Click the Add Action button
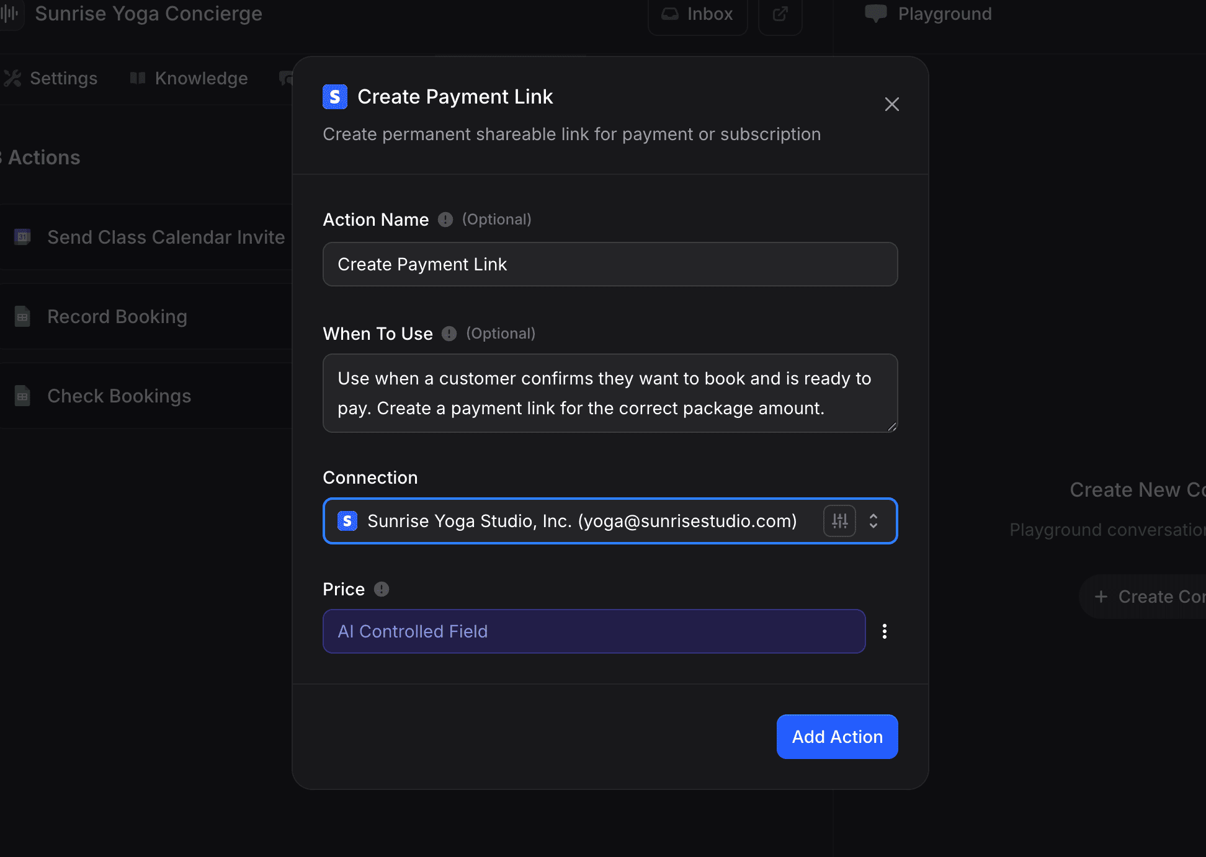1206x857 pixels. click(x=837, y=737)
